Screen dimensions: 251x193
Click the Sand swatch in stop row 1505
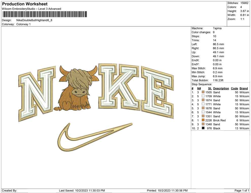203,92
